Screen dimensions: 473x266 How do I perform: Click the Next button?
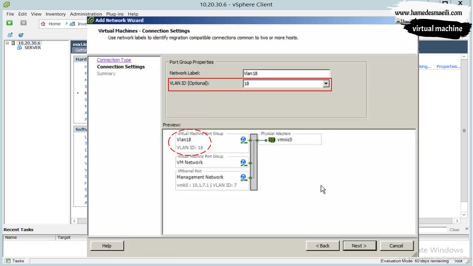pos(359,246)
